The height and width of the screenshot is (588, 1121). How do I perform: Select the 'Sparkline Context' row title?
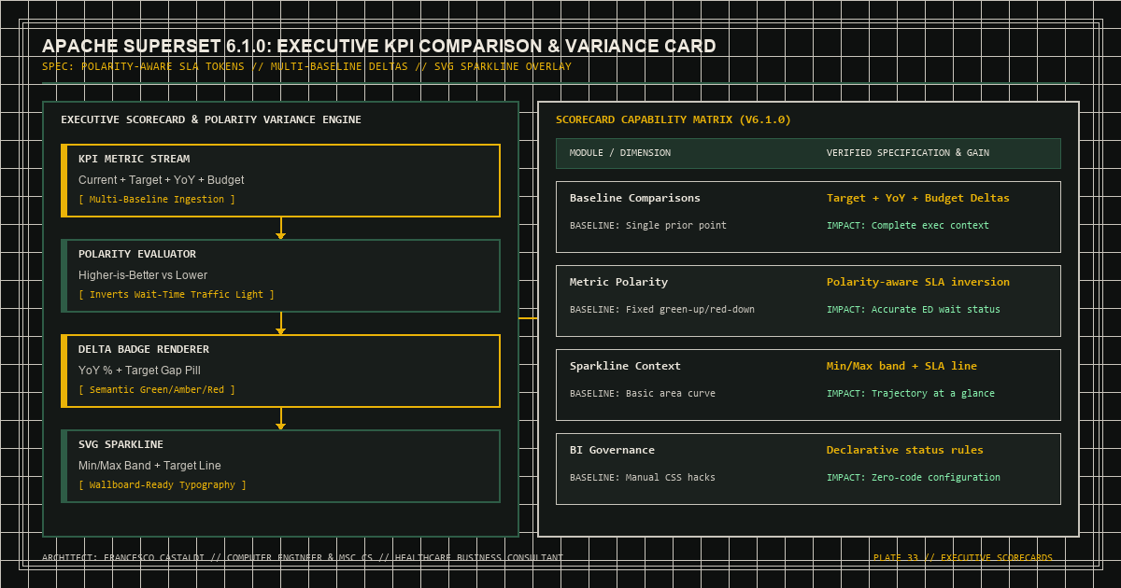pos(626,366)
